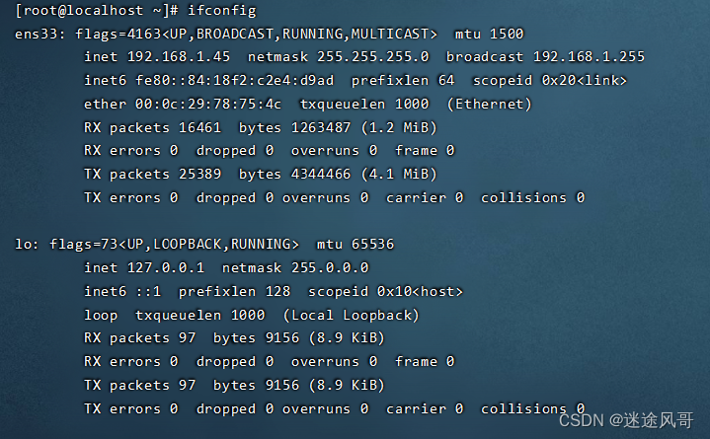Click the loopback address 127.0.0.1
The width and height of the screenshot is (710, 439).
pyautogui.click(x=166, y=268)
